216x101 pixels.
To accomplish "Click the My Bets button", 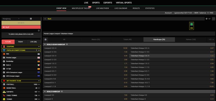I will 21,23.
